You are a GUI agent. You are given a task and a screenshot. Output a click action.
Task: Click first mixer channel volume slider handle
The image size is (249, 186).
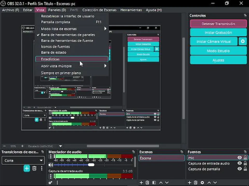pyautogui.click(x=91, y=165)
